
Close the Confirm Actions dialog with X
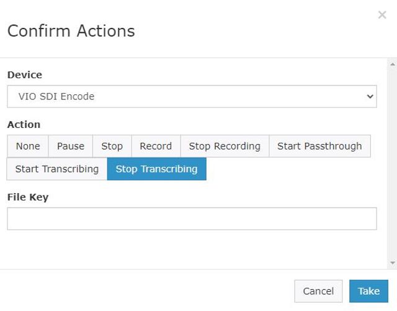(x=382, y=15)
